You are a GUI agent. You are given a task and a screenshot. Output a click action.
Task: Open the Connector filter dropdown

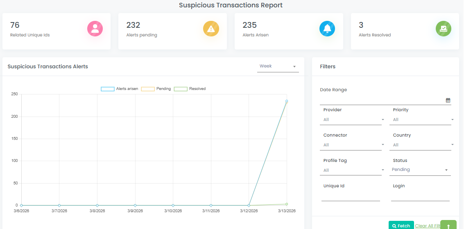(352, 145)
